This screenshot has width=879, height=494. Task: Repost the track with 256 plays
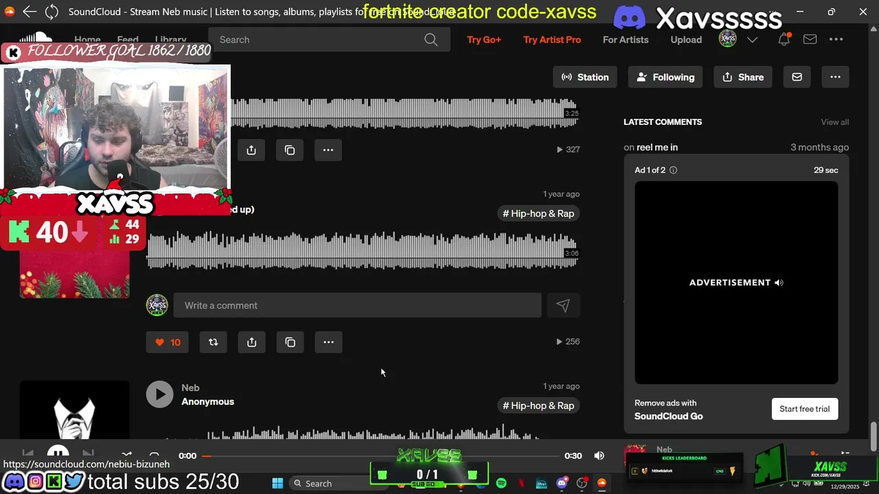point(213,342)
